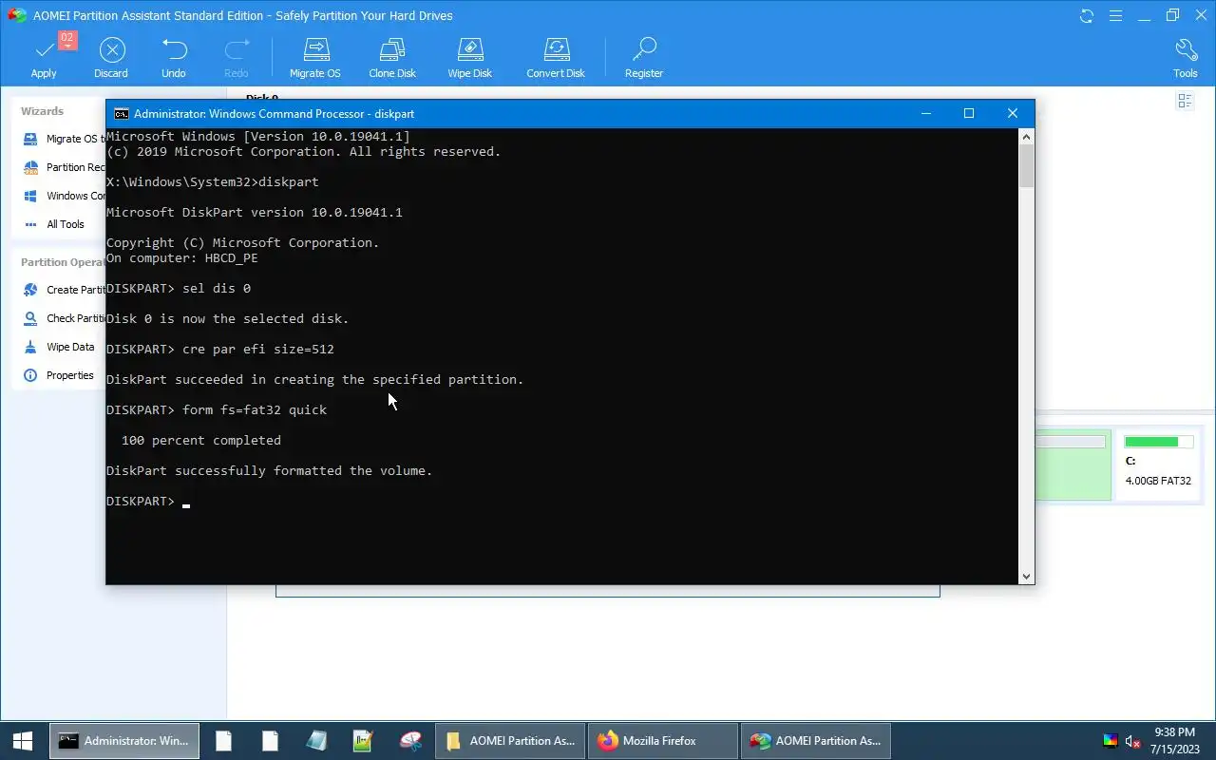Click the Redo toolbar icon

click(x=236, y=57)
